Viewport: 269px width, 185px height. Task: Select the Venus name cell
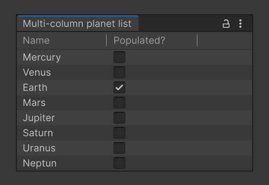click(62, 72)
